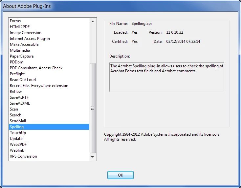Image resolution: width=241 pixels, height=188 pixels.
Task: Select Search plug-in
Action: point(49,115)
